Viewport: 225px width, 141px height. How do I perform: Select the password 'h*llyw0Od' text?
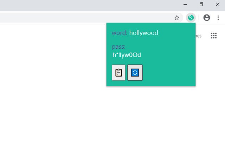(x=127, y=55)
